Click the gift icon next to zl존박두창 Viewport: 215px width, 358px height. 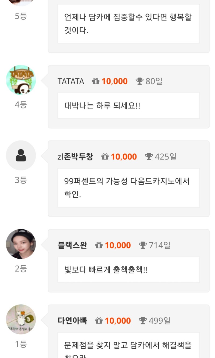point(105,157)
